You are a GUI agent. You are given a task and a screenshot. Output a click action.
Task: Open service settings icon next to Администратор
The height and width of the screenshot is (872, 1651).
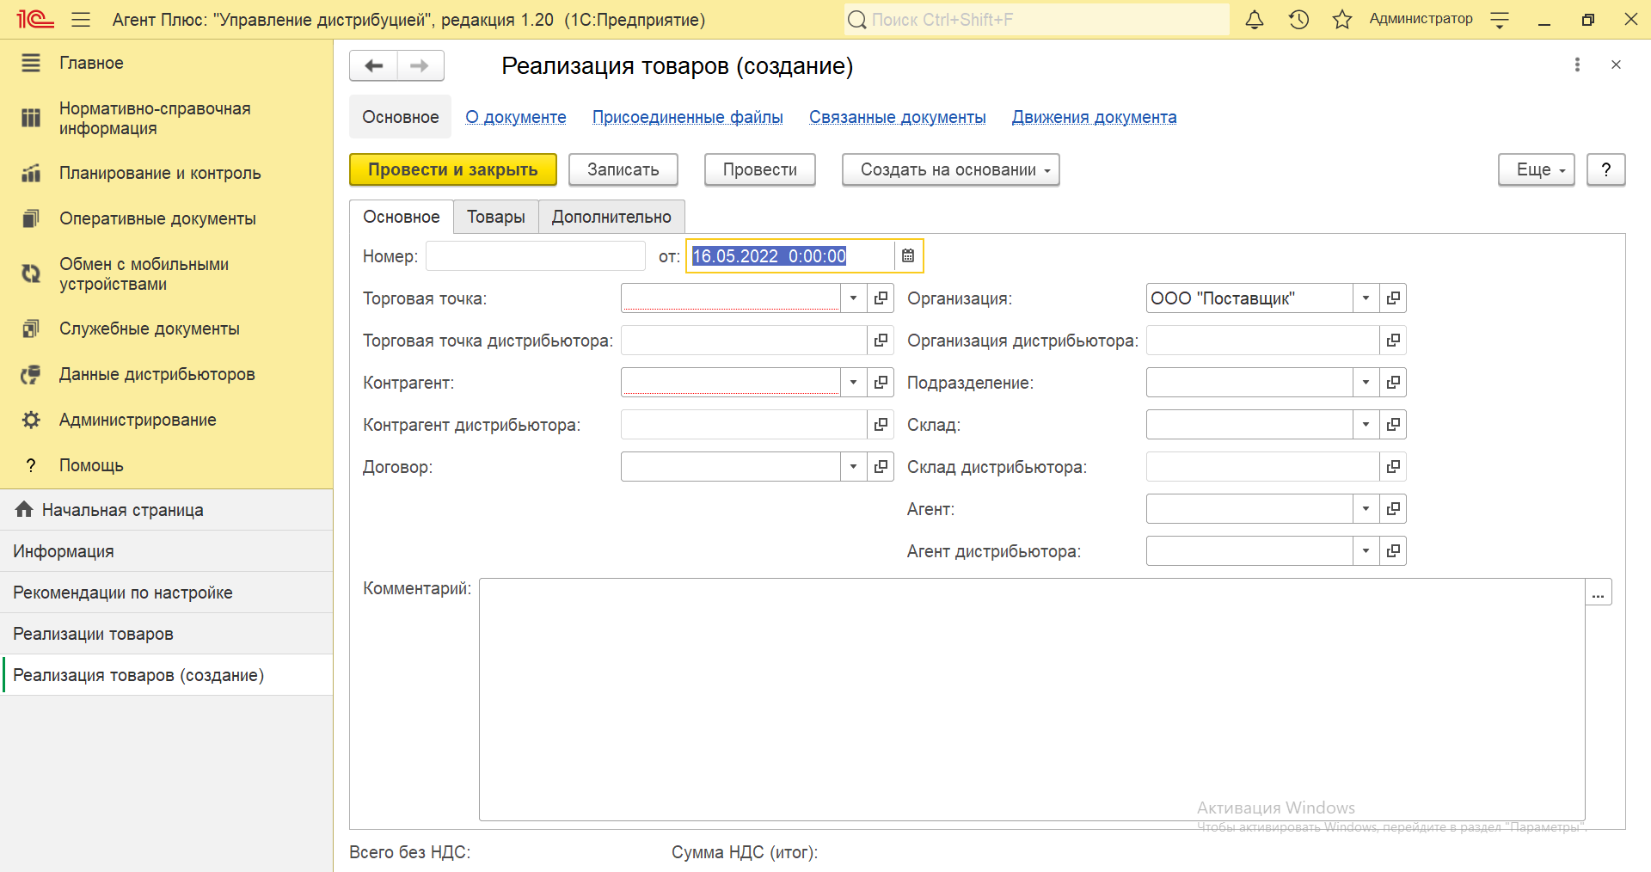point(1500,19)
